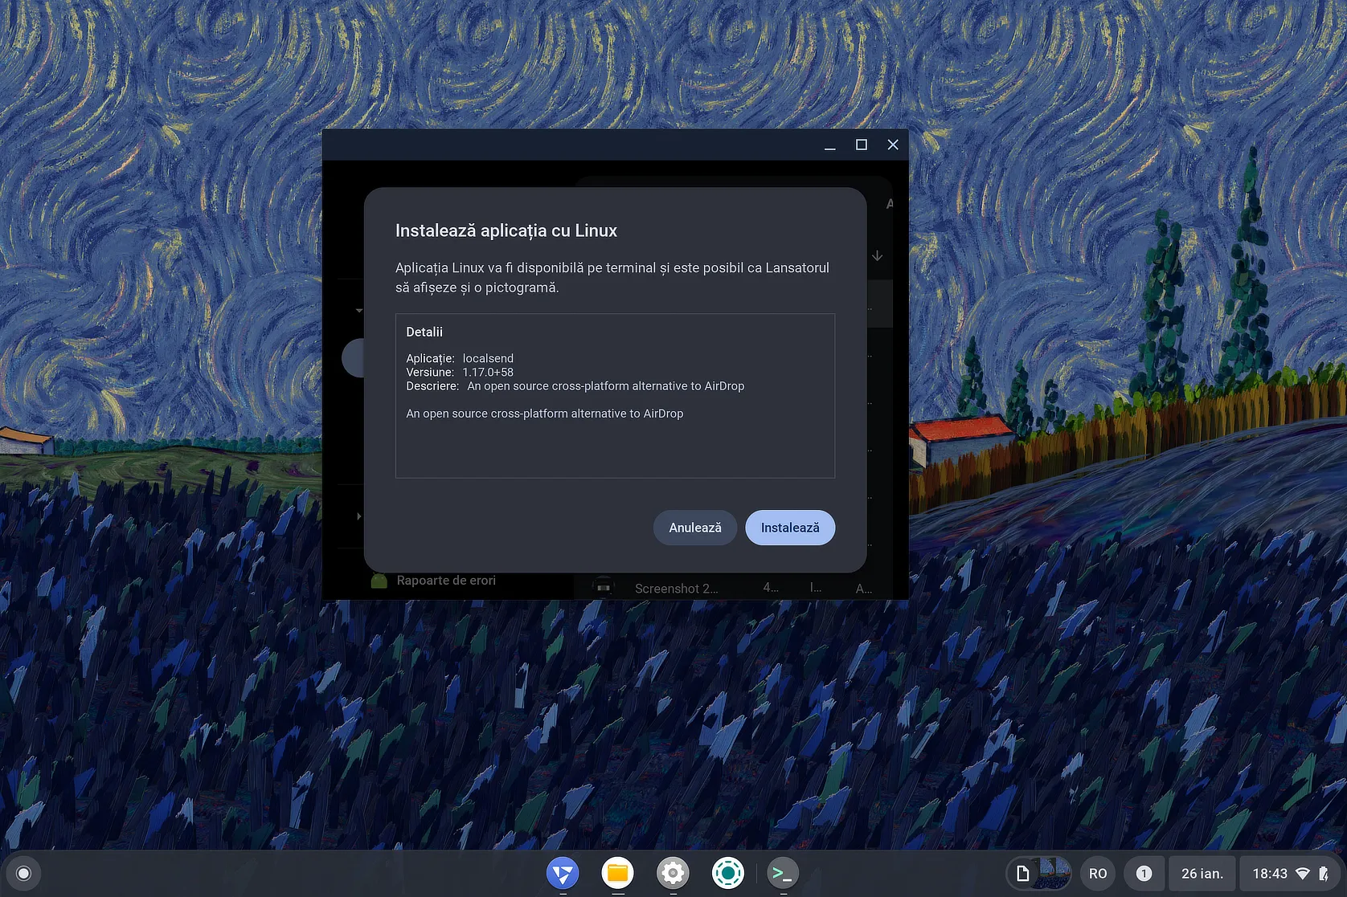Viewport: 1347px width, 897px height.
Task: Click the Instalează button
Action: click(789, 528)
